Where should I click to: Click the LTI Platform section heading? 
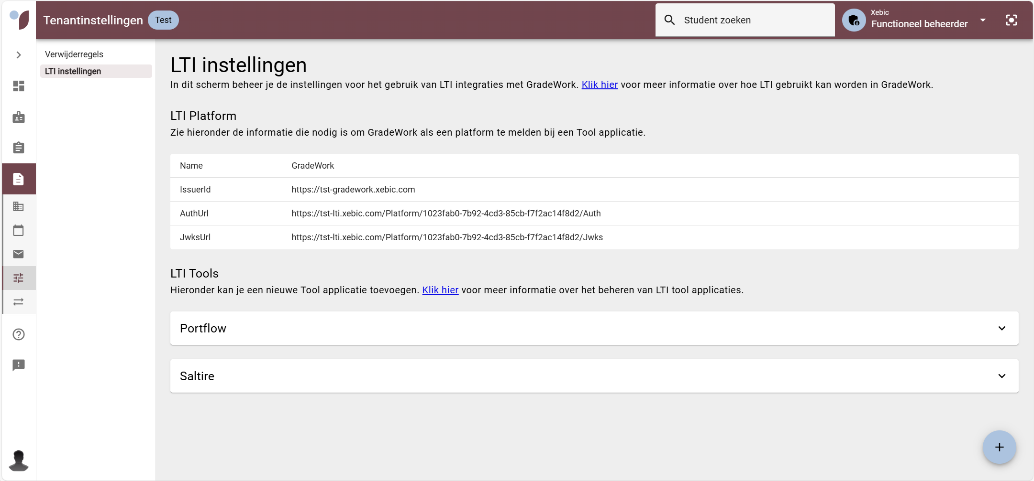click(203, 116)
